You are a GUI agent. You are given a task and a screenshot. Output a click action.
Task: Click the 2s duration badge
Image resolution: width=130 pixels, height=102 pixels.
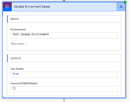coord(121,7)
